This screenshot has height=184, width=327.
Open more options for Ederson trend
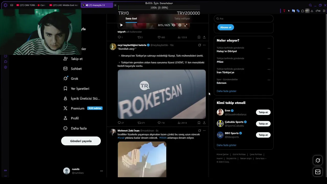click(x=269, y=80)
